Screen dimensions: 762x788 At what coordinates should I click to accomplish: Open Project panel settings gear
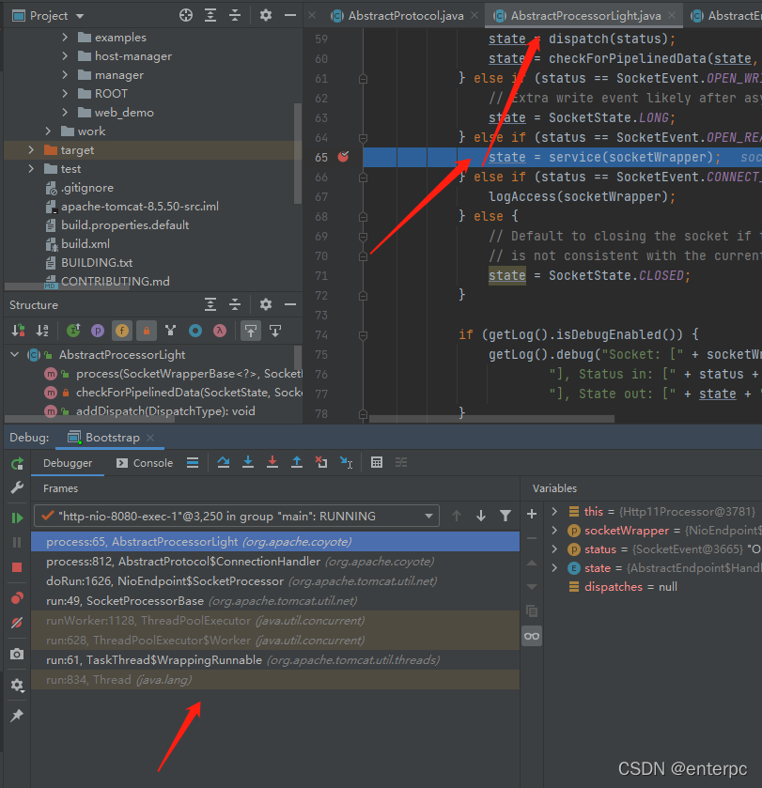click(265, 16)
